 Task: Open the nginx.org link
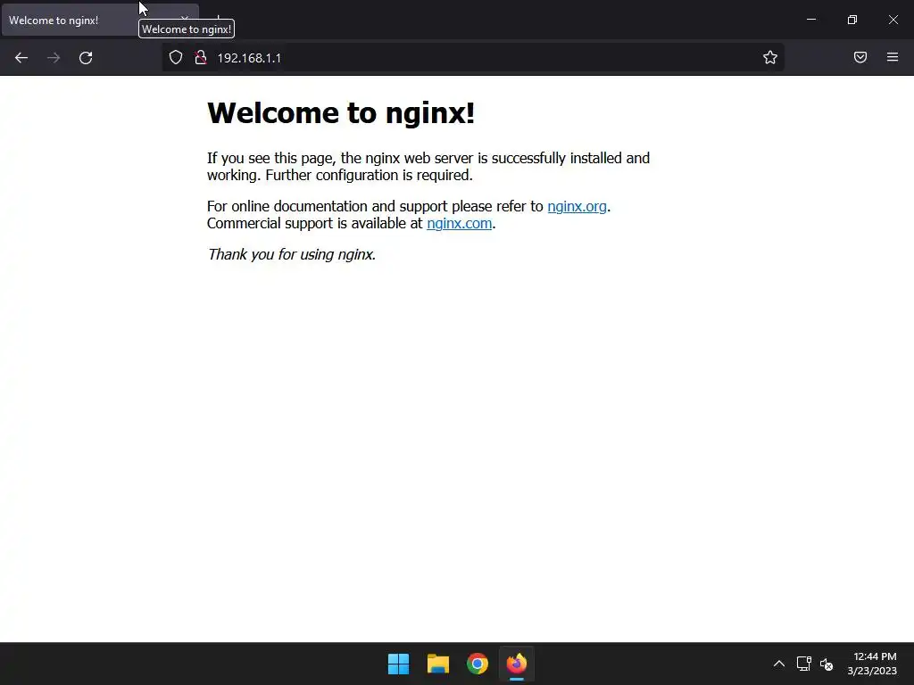577,206
